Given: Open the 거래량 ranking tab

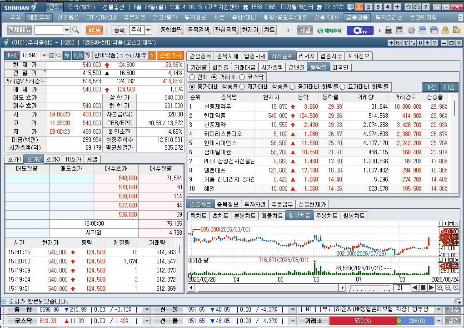Looking at the screenshot, I should tap(198, 67).
